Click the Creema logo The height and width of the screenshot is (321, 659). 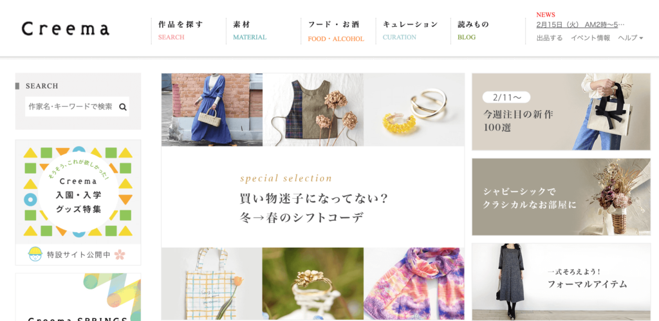tap(66, 29)
